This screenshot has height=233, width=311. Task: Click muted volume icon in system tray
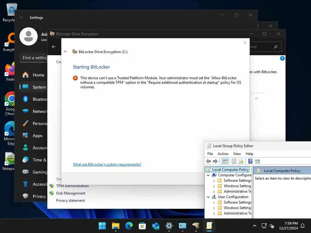click(x=272, y=226)
